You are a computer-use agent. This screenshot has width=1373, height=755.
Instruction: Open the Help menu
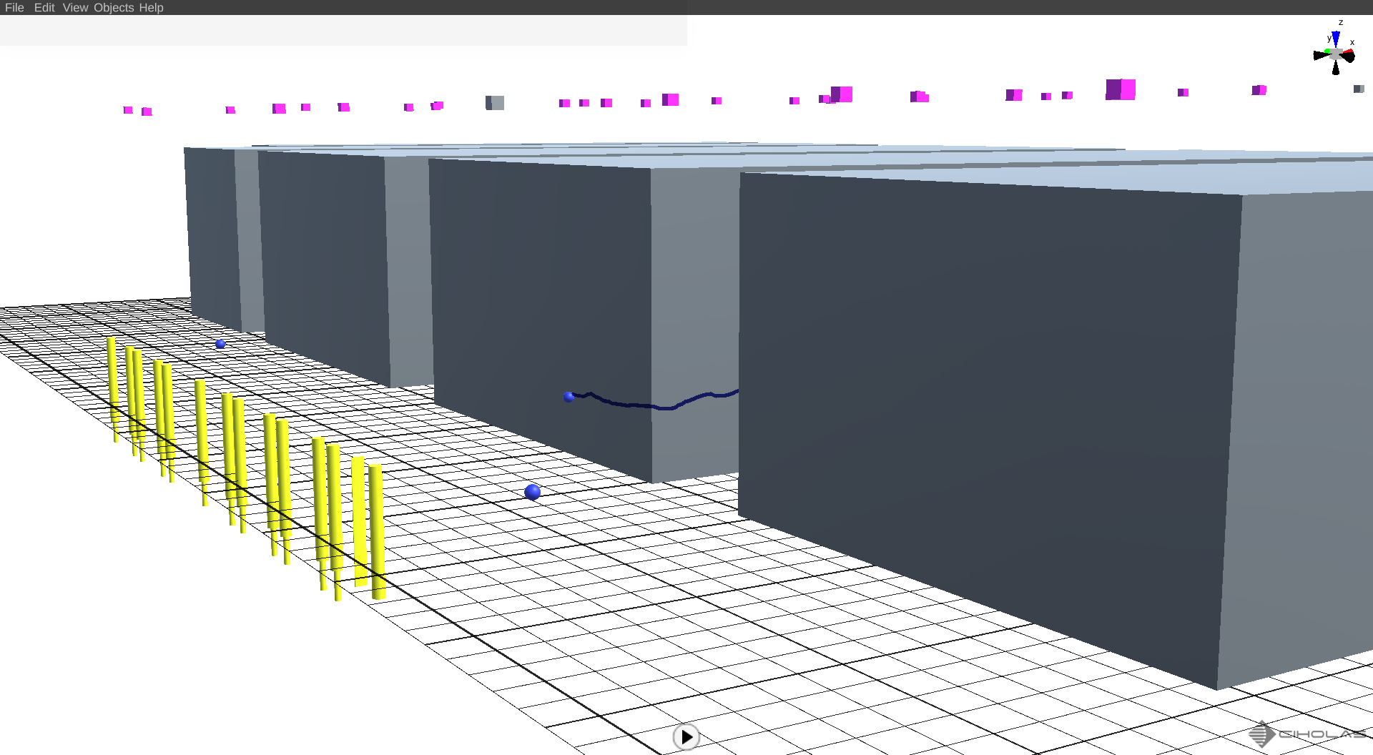[151, 7]
